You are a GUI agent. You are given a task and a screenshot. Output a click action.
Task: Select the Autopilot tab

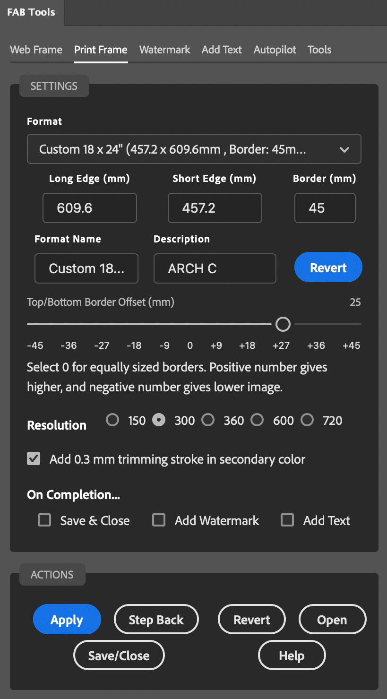(x=275, y=50)
